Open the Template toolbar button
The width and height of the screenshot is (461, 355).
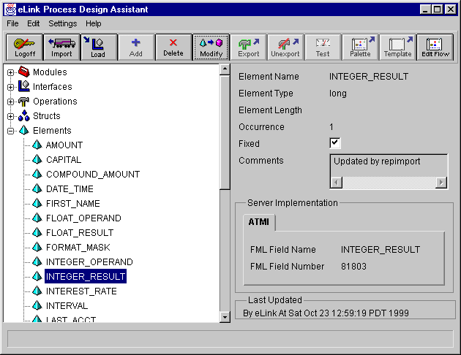pos(397,47)
